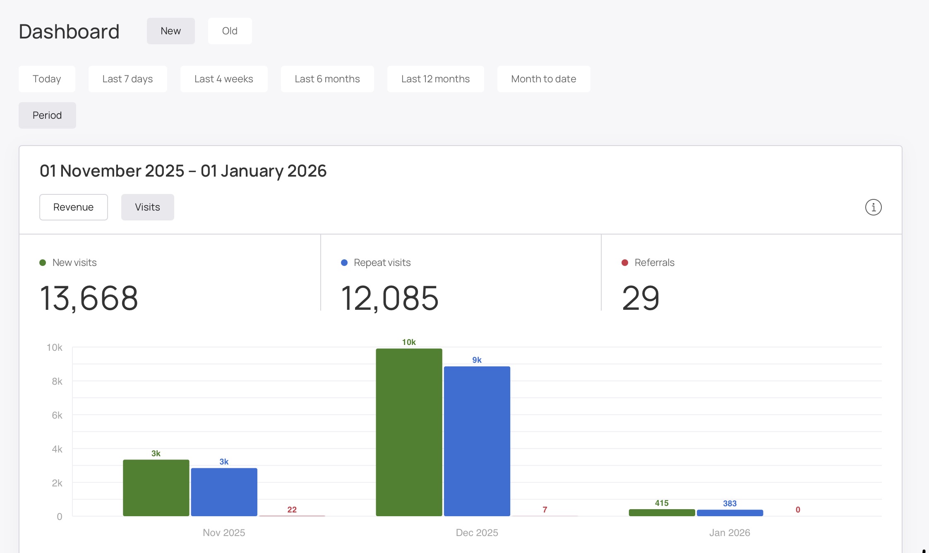The height and width of the screenshot is (553, 929).
Task: Click blue Repeat visits legend dot
Action: [x=344, y=263]
